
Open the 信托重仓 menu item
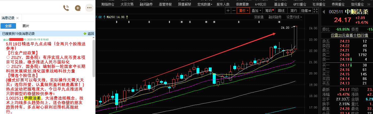[x=357, y=4]
